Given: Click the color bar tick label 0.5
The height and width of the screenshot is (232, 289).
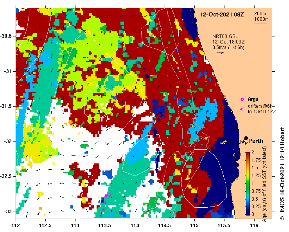Looking at the screenshot, I should [255, 199].
